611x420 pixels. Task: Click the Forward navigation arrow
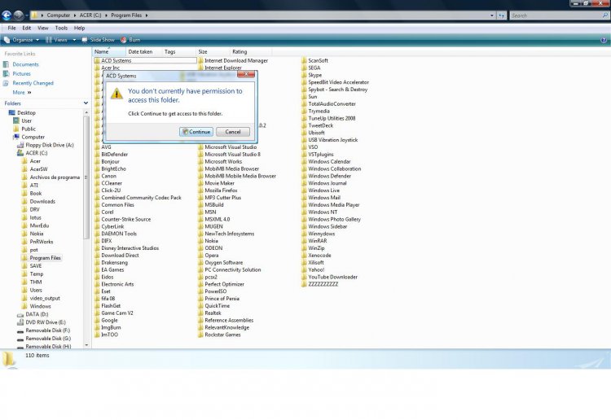(x=18, y=15)
